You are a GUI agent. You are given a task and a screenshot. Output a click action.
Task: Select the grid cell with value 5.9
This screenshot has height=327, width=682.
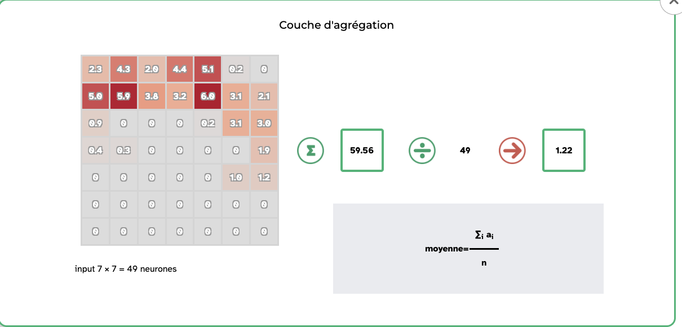pyautogui.click(x=123, y=96)
